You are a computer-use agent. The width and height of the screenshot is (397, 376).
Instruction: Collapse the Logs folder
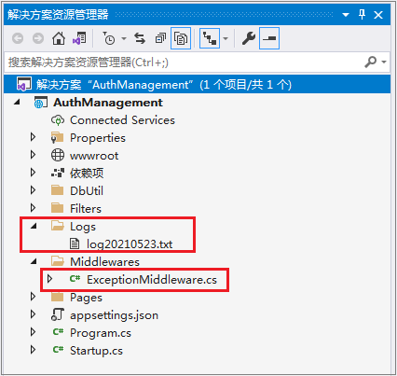(x=34, y=226)
